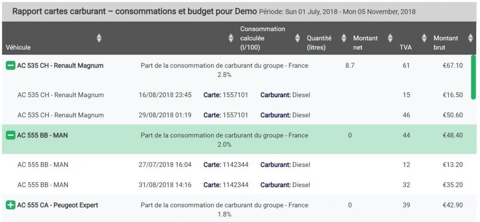Sort by Quantité (litres) column arrows

tap(344, 38)
